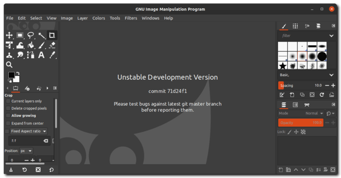Select the Fuzzy Select magic wand tool
The width and height of the screenshot is (341, 178).
tap(41, 35)
